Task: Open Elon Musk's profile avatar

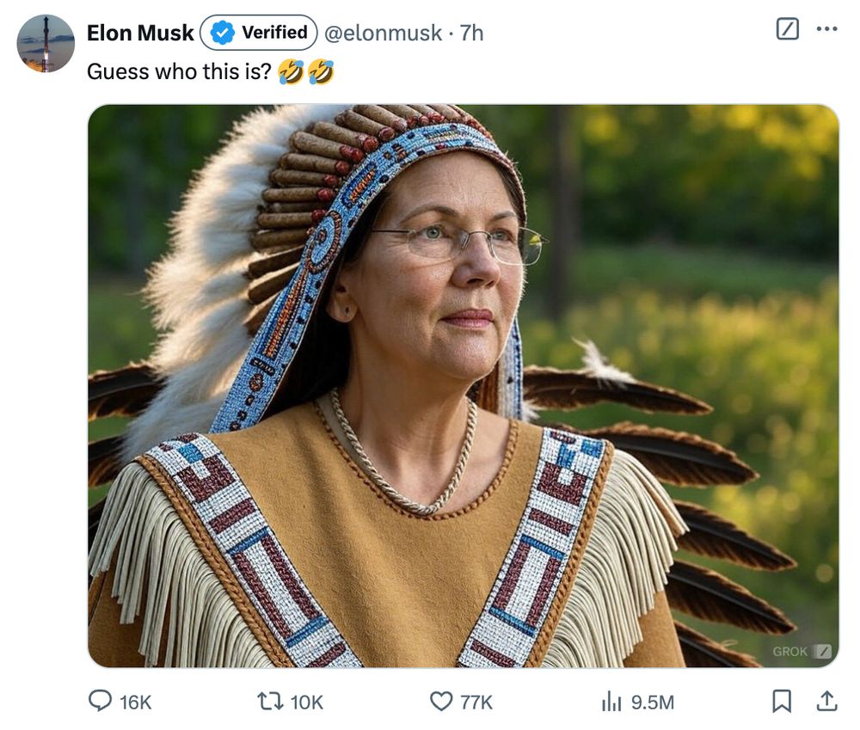Action: click(x=46, y=43)
